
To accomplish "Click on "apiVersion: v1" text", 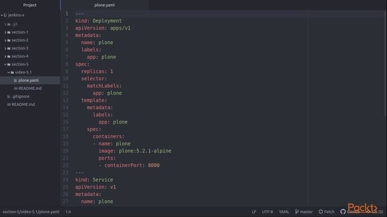I will 96,187.
